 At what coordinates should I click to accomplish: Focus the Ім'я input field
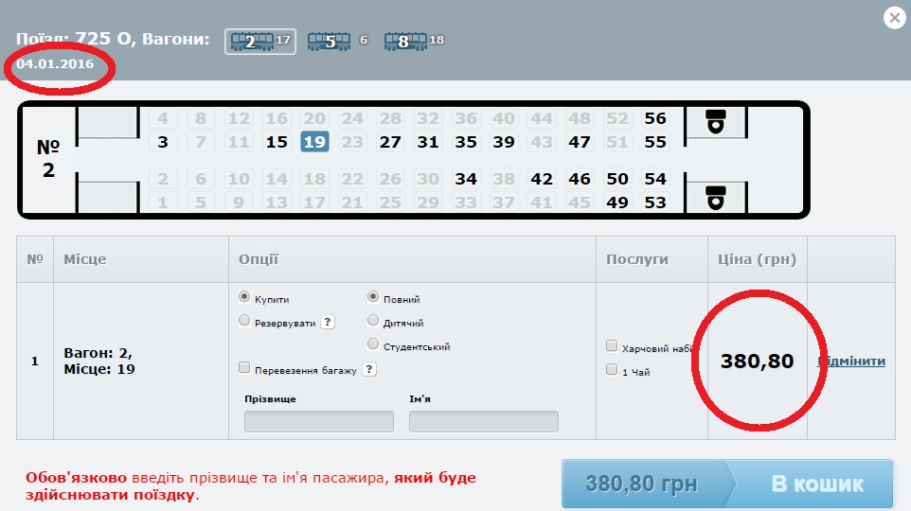483,422
